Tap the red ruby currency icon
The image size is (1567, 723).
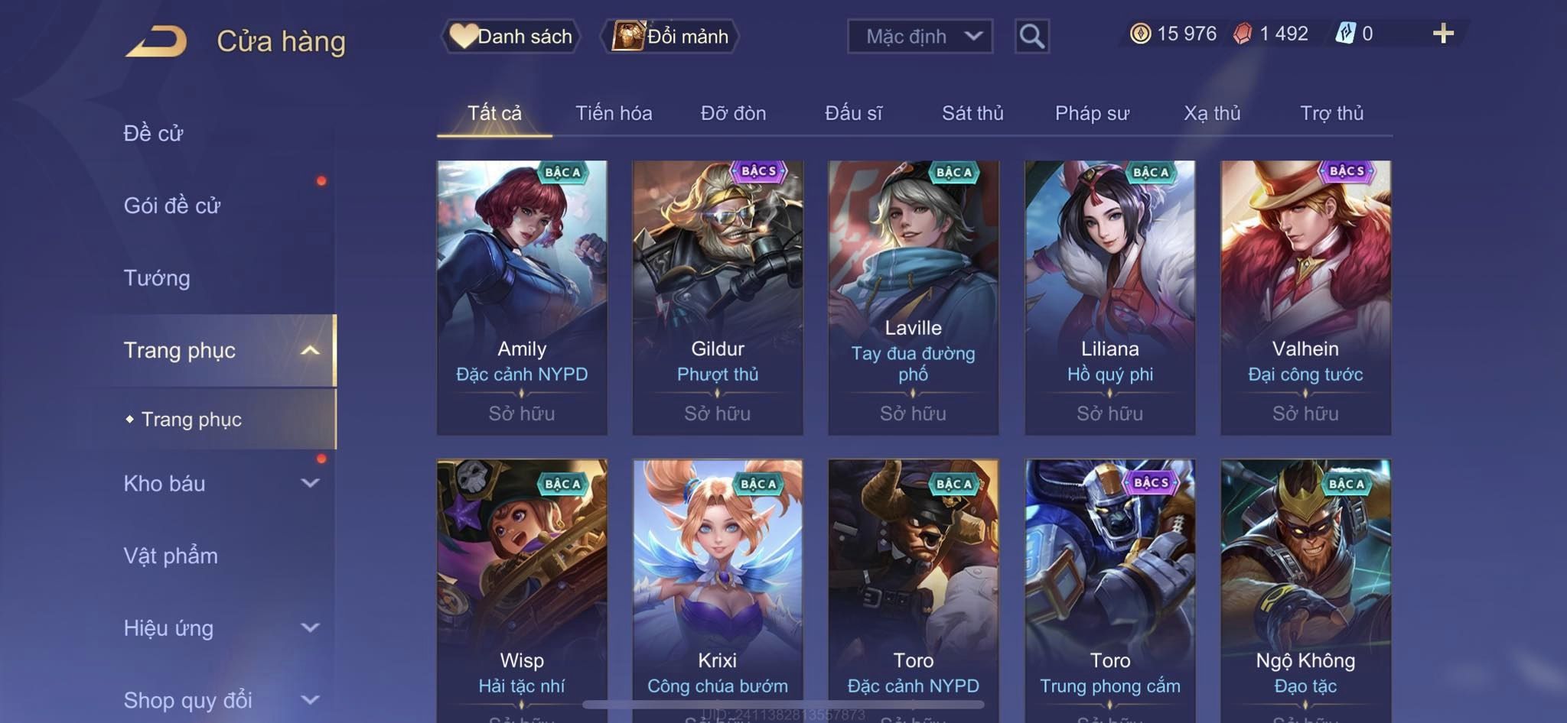click(x=1243, y=34)
